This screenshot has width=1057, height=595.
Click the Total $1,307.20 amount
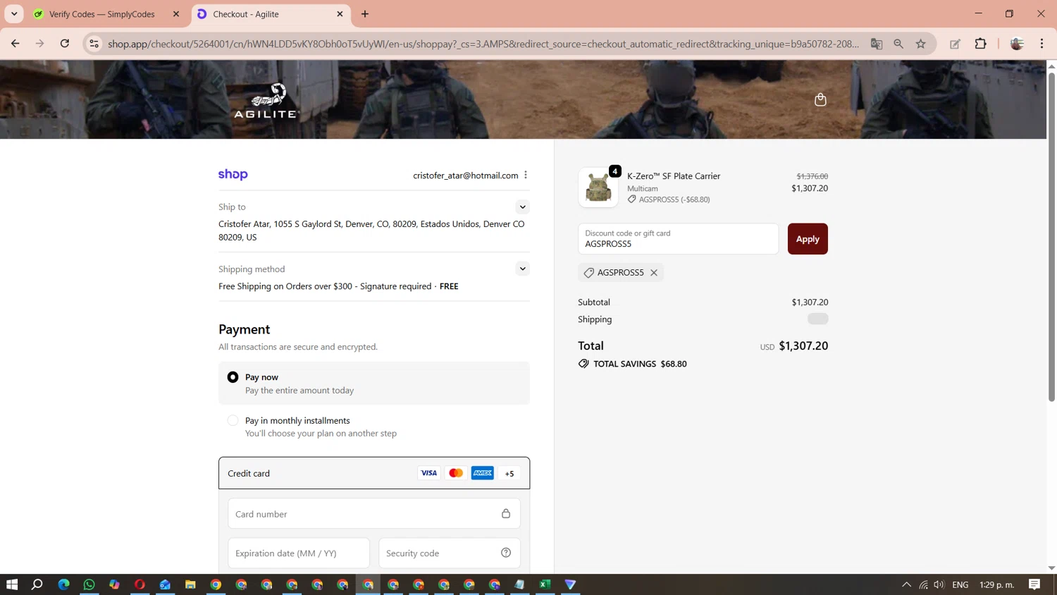pyautogui.click(x=803, y=346)
